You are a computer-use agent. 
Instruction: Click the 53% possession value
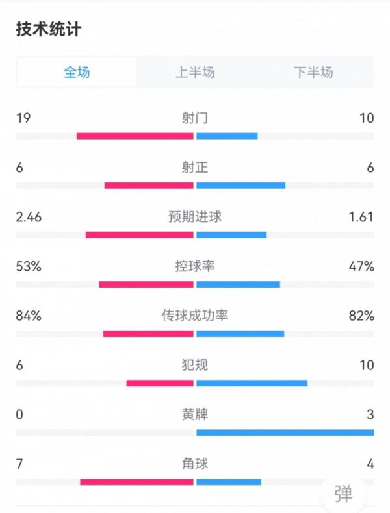[x=29, y=266]
